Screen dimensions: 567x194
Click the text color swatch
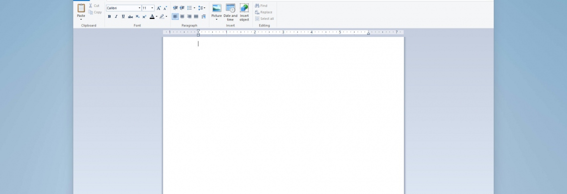pyautogui.click(x=152, y=16)
